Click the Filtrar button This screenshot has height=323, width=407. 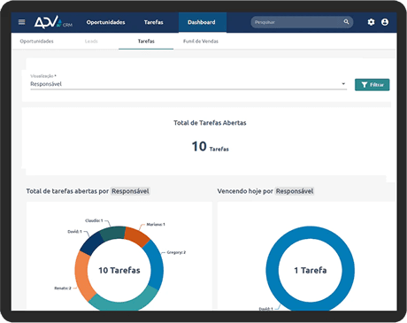372,85
